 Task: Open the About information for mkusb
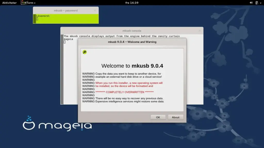176,117
